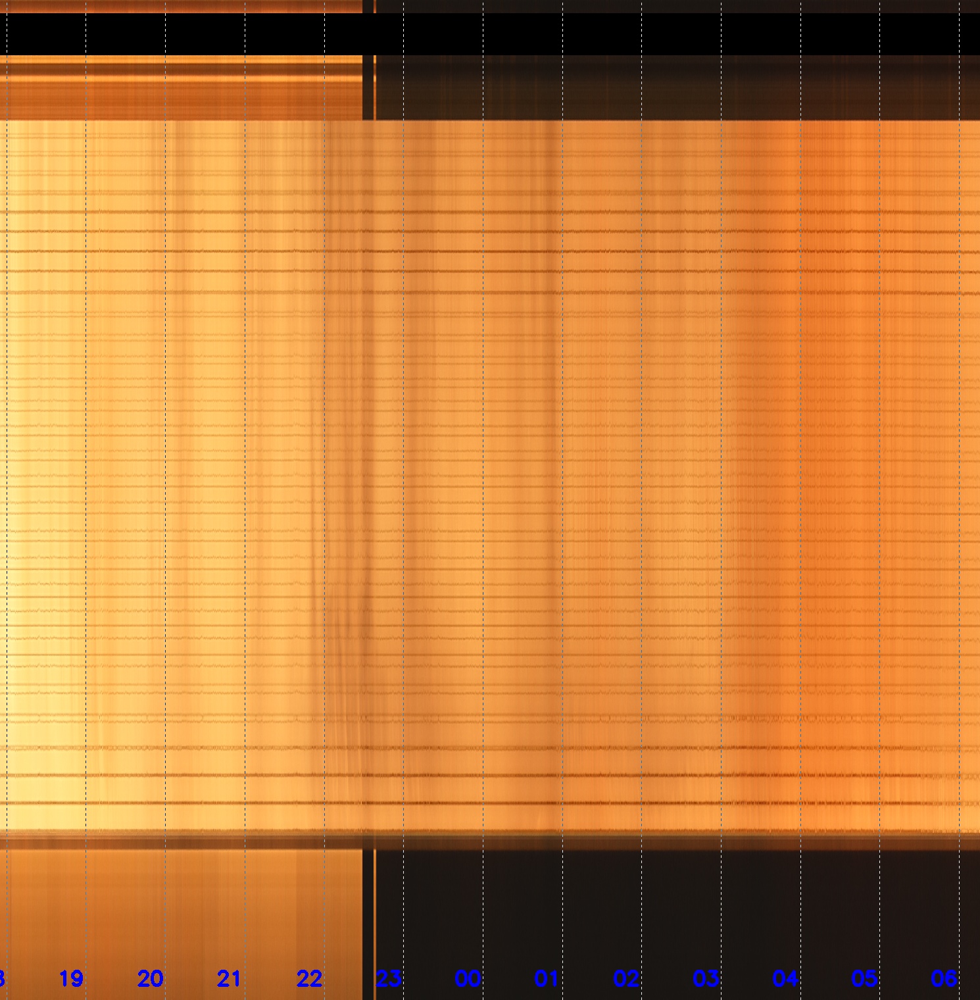Viewport: 980px width, 1000px height.
Task: Click the cut-off hour label at far left
Action: click(x=2, y=979)
